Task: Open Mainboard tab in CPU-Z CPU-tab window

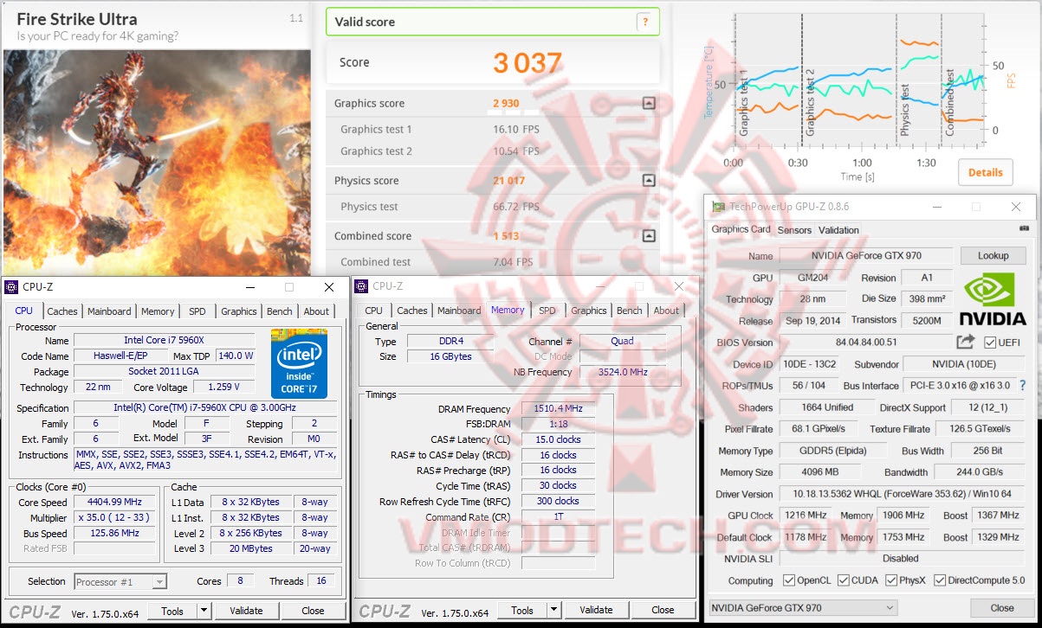Action: coord(109,311)
